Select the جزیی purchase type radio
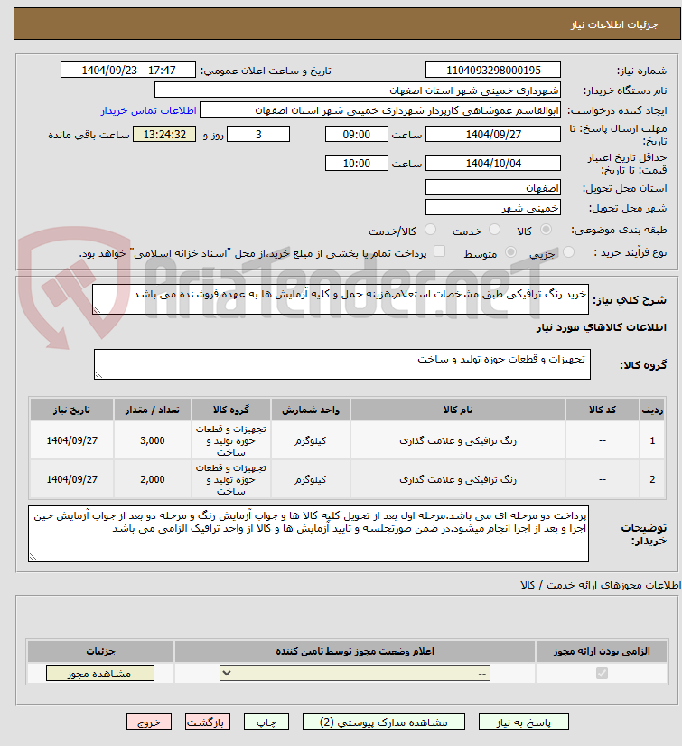 (568, 252)
